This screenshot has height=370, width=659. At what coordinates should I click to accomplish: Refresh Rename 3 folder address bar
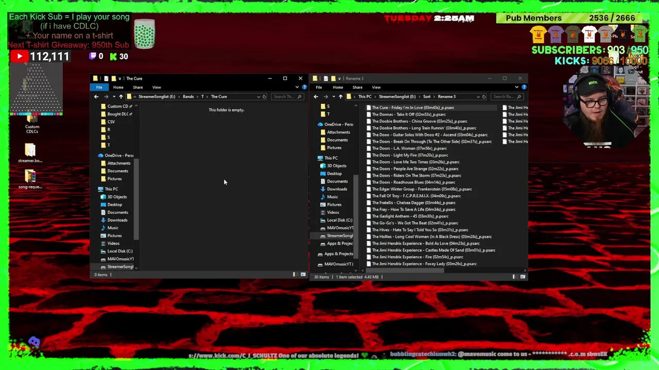coord(483,97)
